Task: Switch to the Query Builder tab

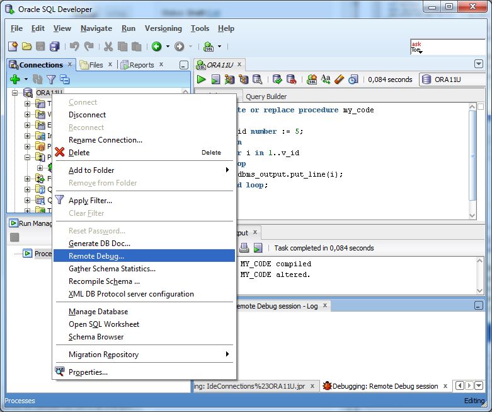Action: [x=266, y=97]
